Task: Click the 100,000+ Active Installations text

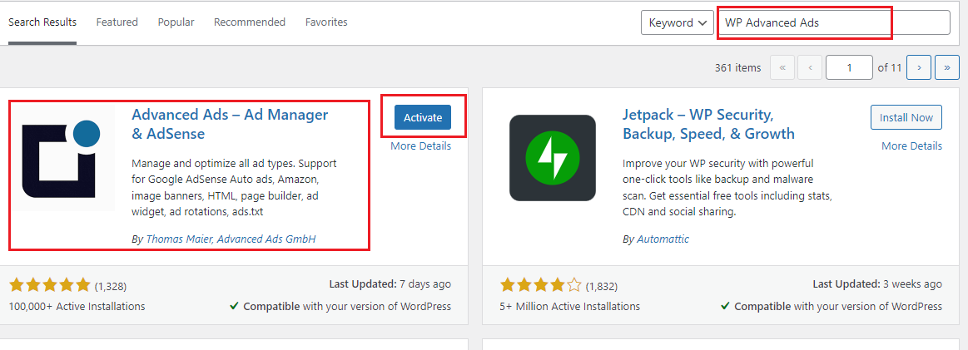Action: [x=77, y=306]
